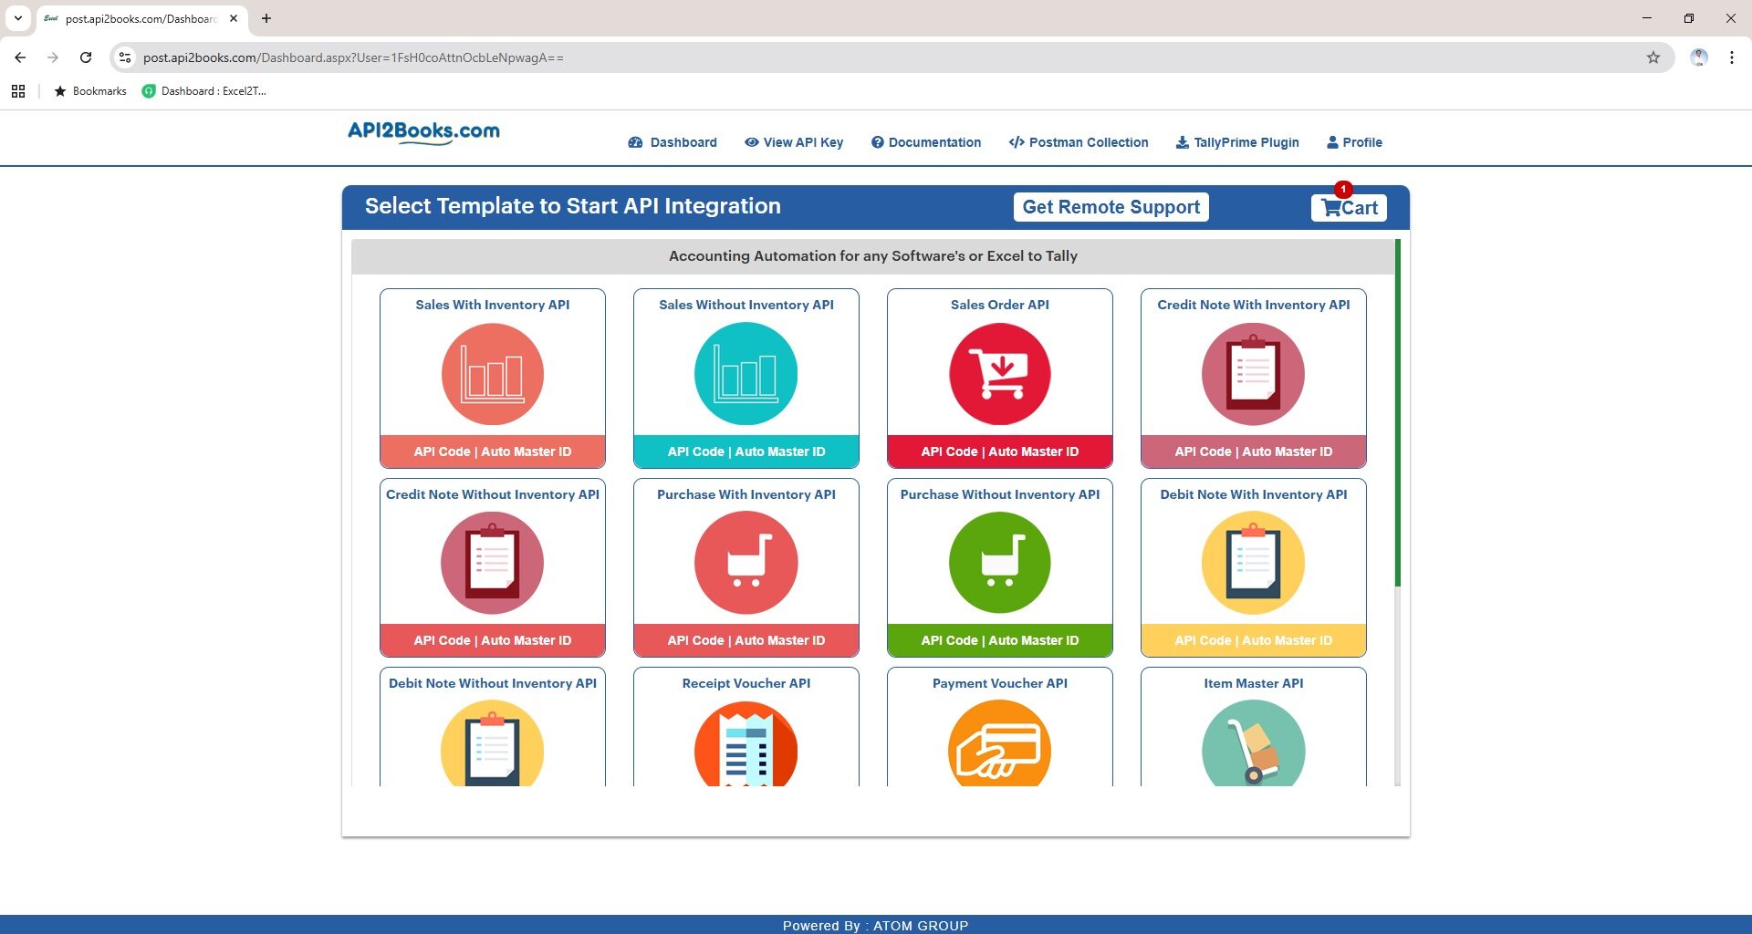Open the Item Master API trolley icon
1752x934 pixels.
click(x=1254, y=743)
